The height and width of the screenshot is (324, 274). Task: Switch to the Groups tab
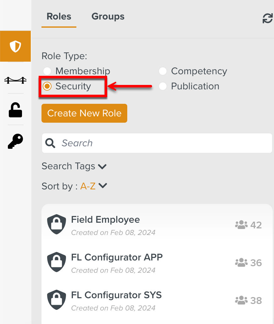coord(108,16)
